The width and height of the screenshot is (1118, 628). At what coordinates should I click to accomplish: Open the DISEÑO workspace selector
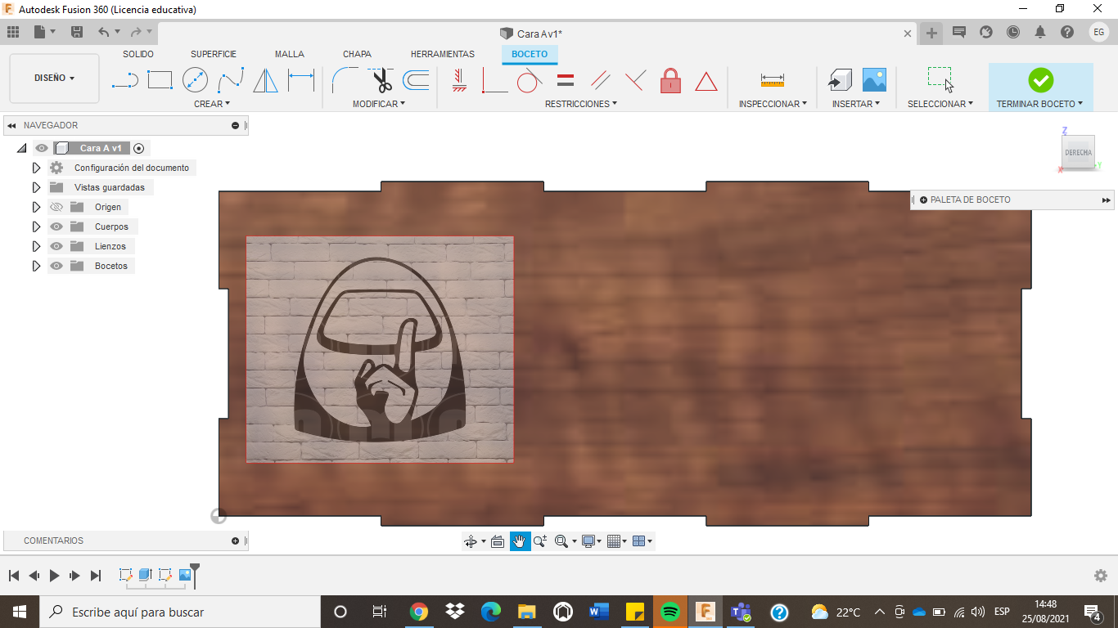[x=54, y=78]
